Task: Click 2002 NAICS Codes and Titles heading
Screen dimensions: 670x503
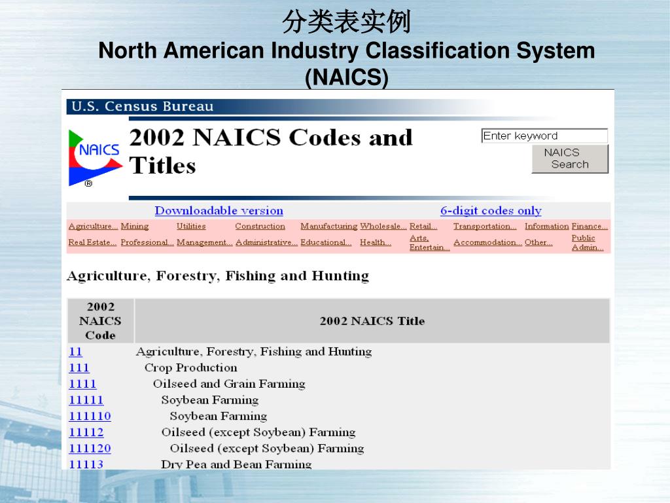Action: click(x=271, y=151)
